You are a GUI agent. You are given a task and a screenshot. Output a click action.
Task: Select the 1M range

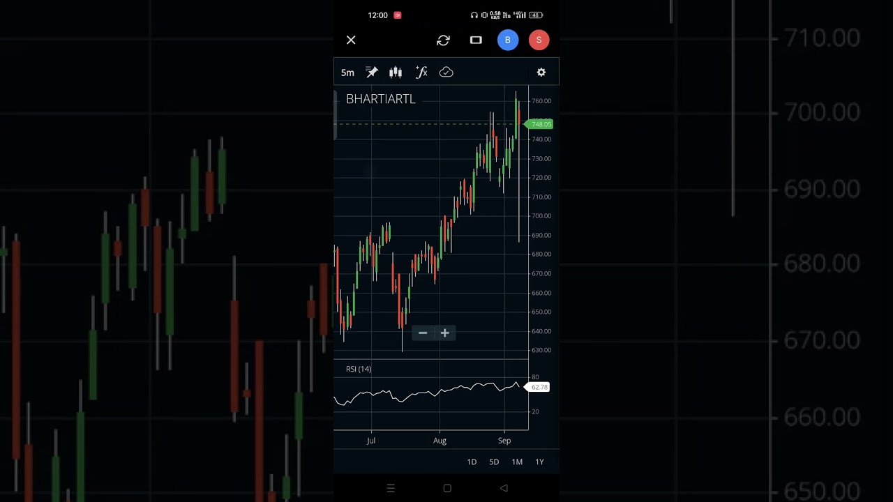click(x=517, y=462)
